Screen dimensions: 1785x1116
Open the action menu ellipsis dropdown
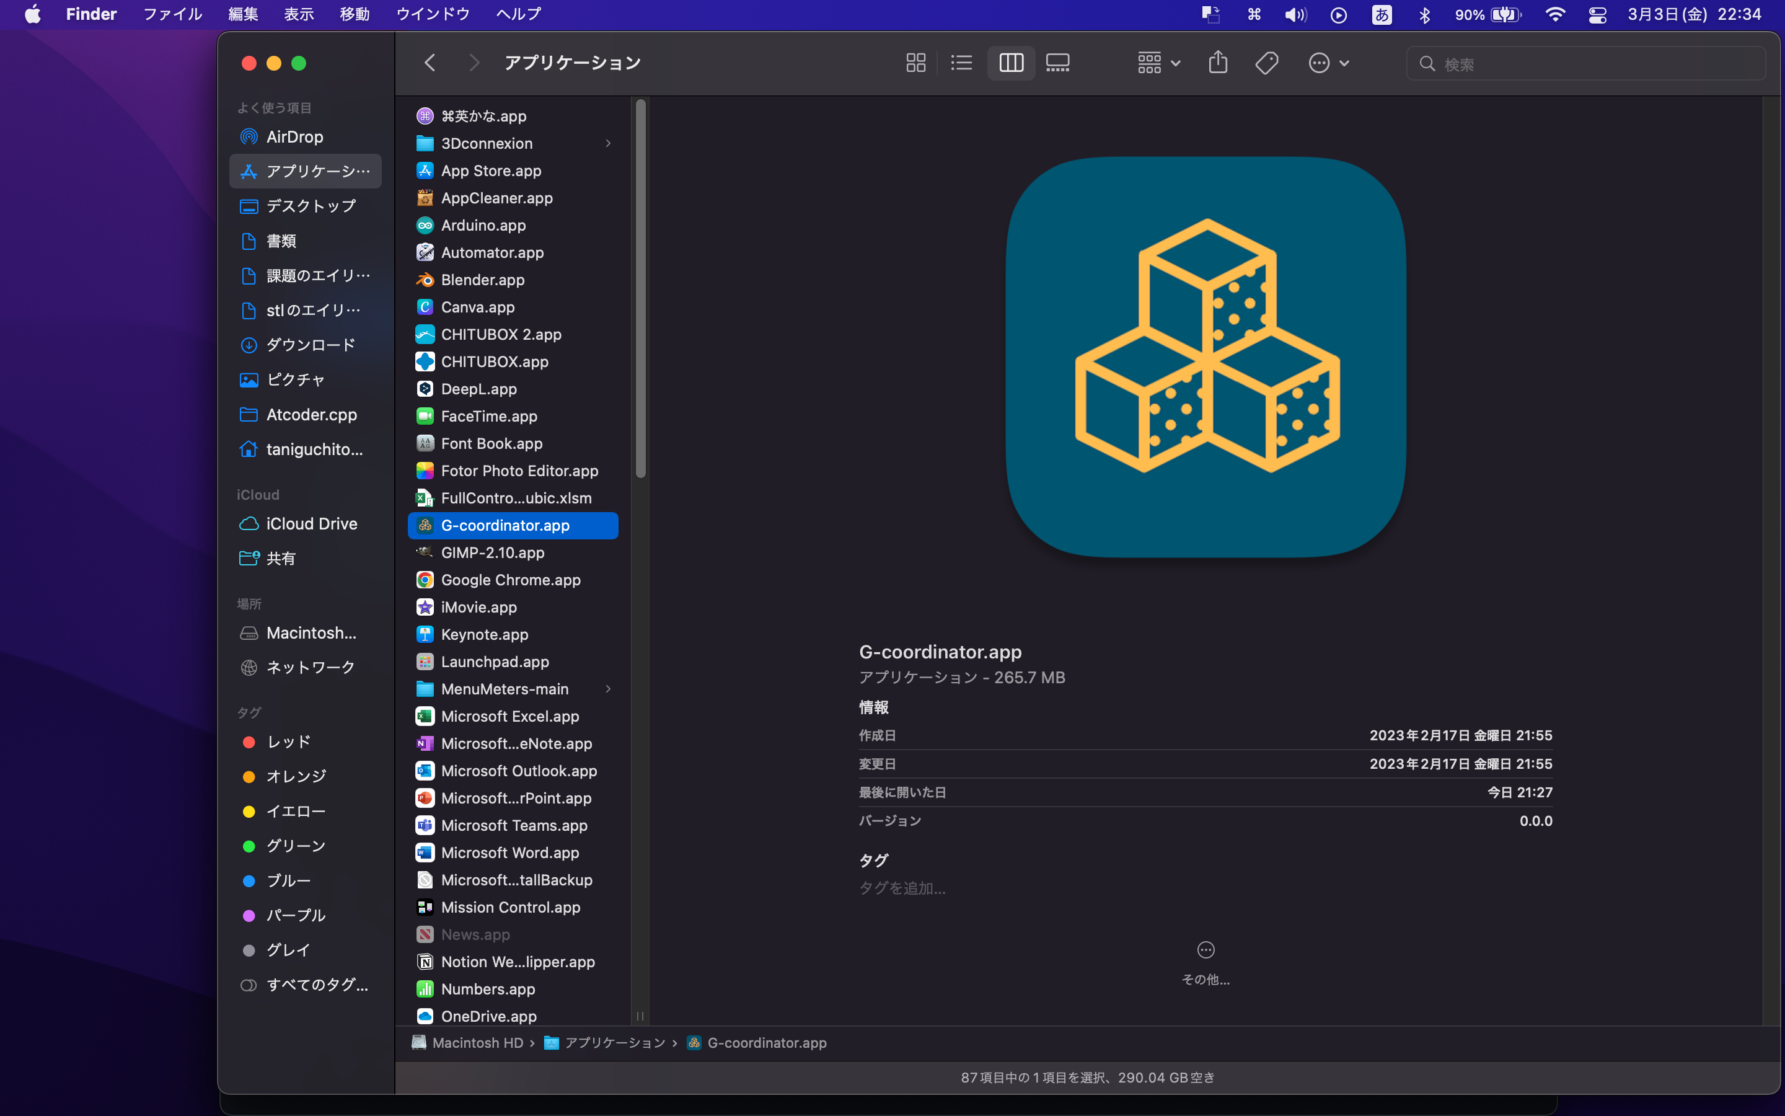(1328, 63)
